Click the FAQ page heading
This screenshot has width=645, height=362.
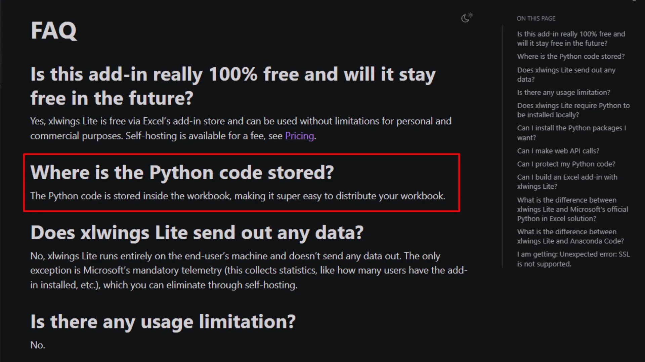[54, 30]
